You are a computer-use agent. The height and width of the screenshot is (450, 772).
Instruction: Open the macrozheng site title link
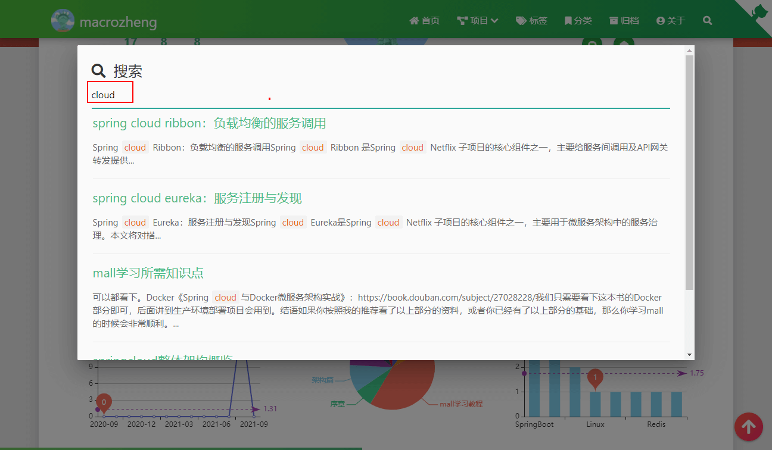(x=118, y=23)
